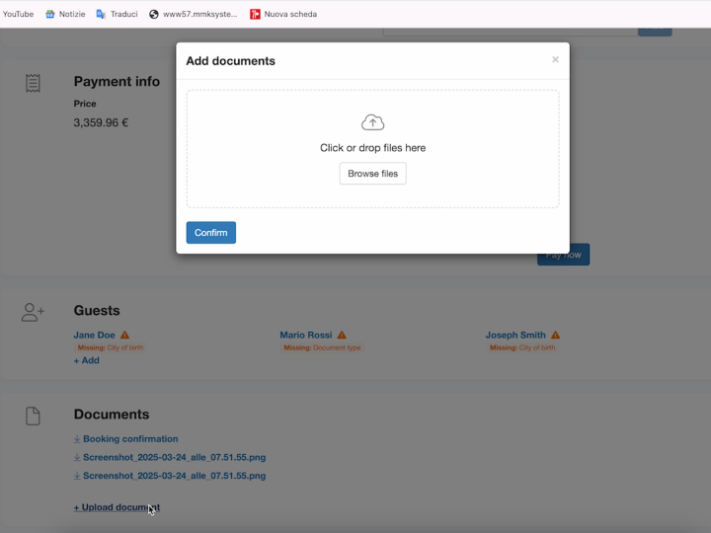711x533 pixels.
Task: Click warning icon beside Joseph Smith
Action: point(555,336)
